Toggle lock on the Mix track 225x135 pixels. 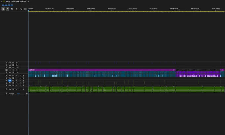[7, 94]
